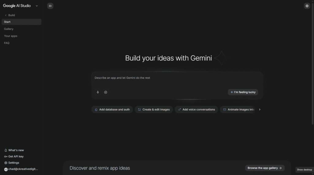Collapse the sidebar with the toggle icon

(x=50, y=6)
